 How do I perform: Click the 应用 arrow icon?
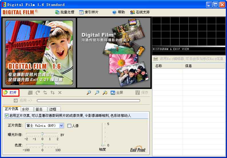[x=16, y=100]
